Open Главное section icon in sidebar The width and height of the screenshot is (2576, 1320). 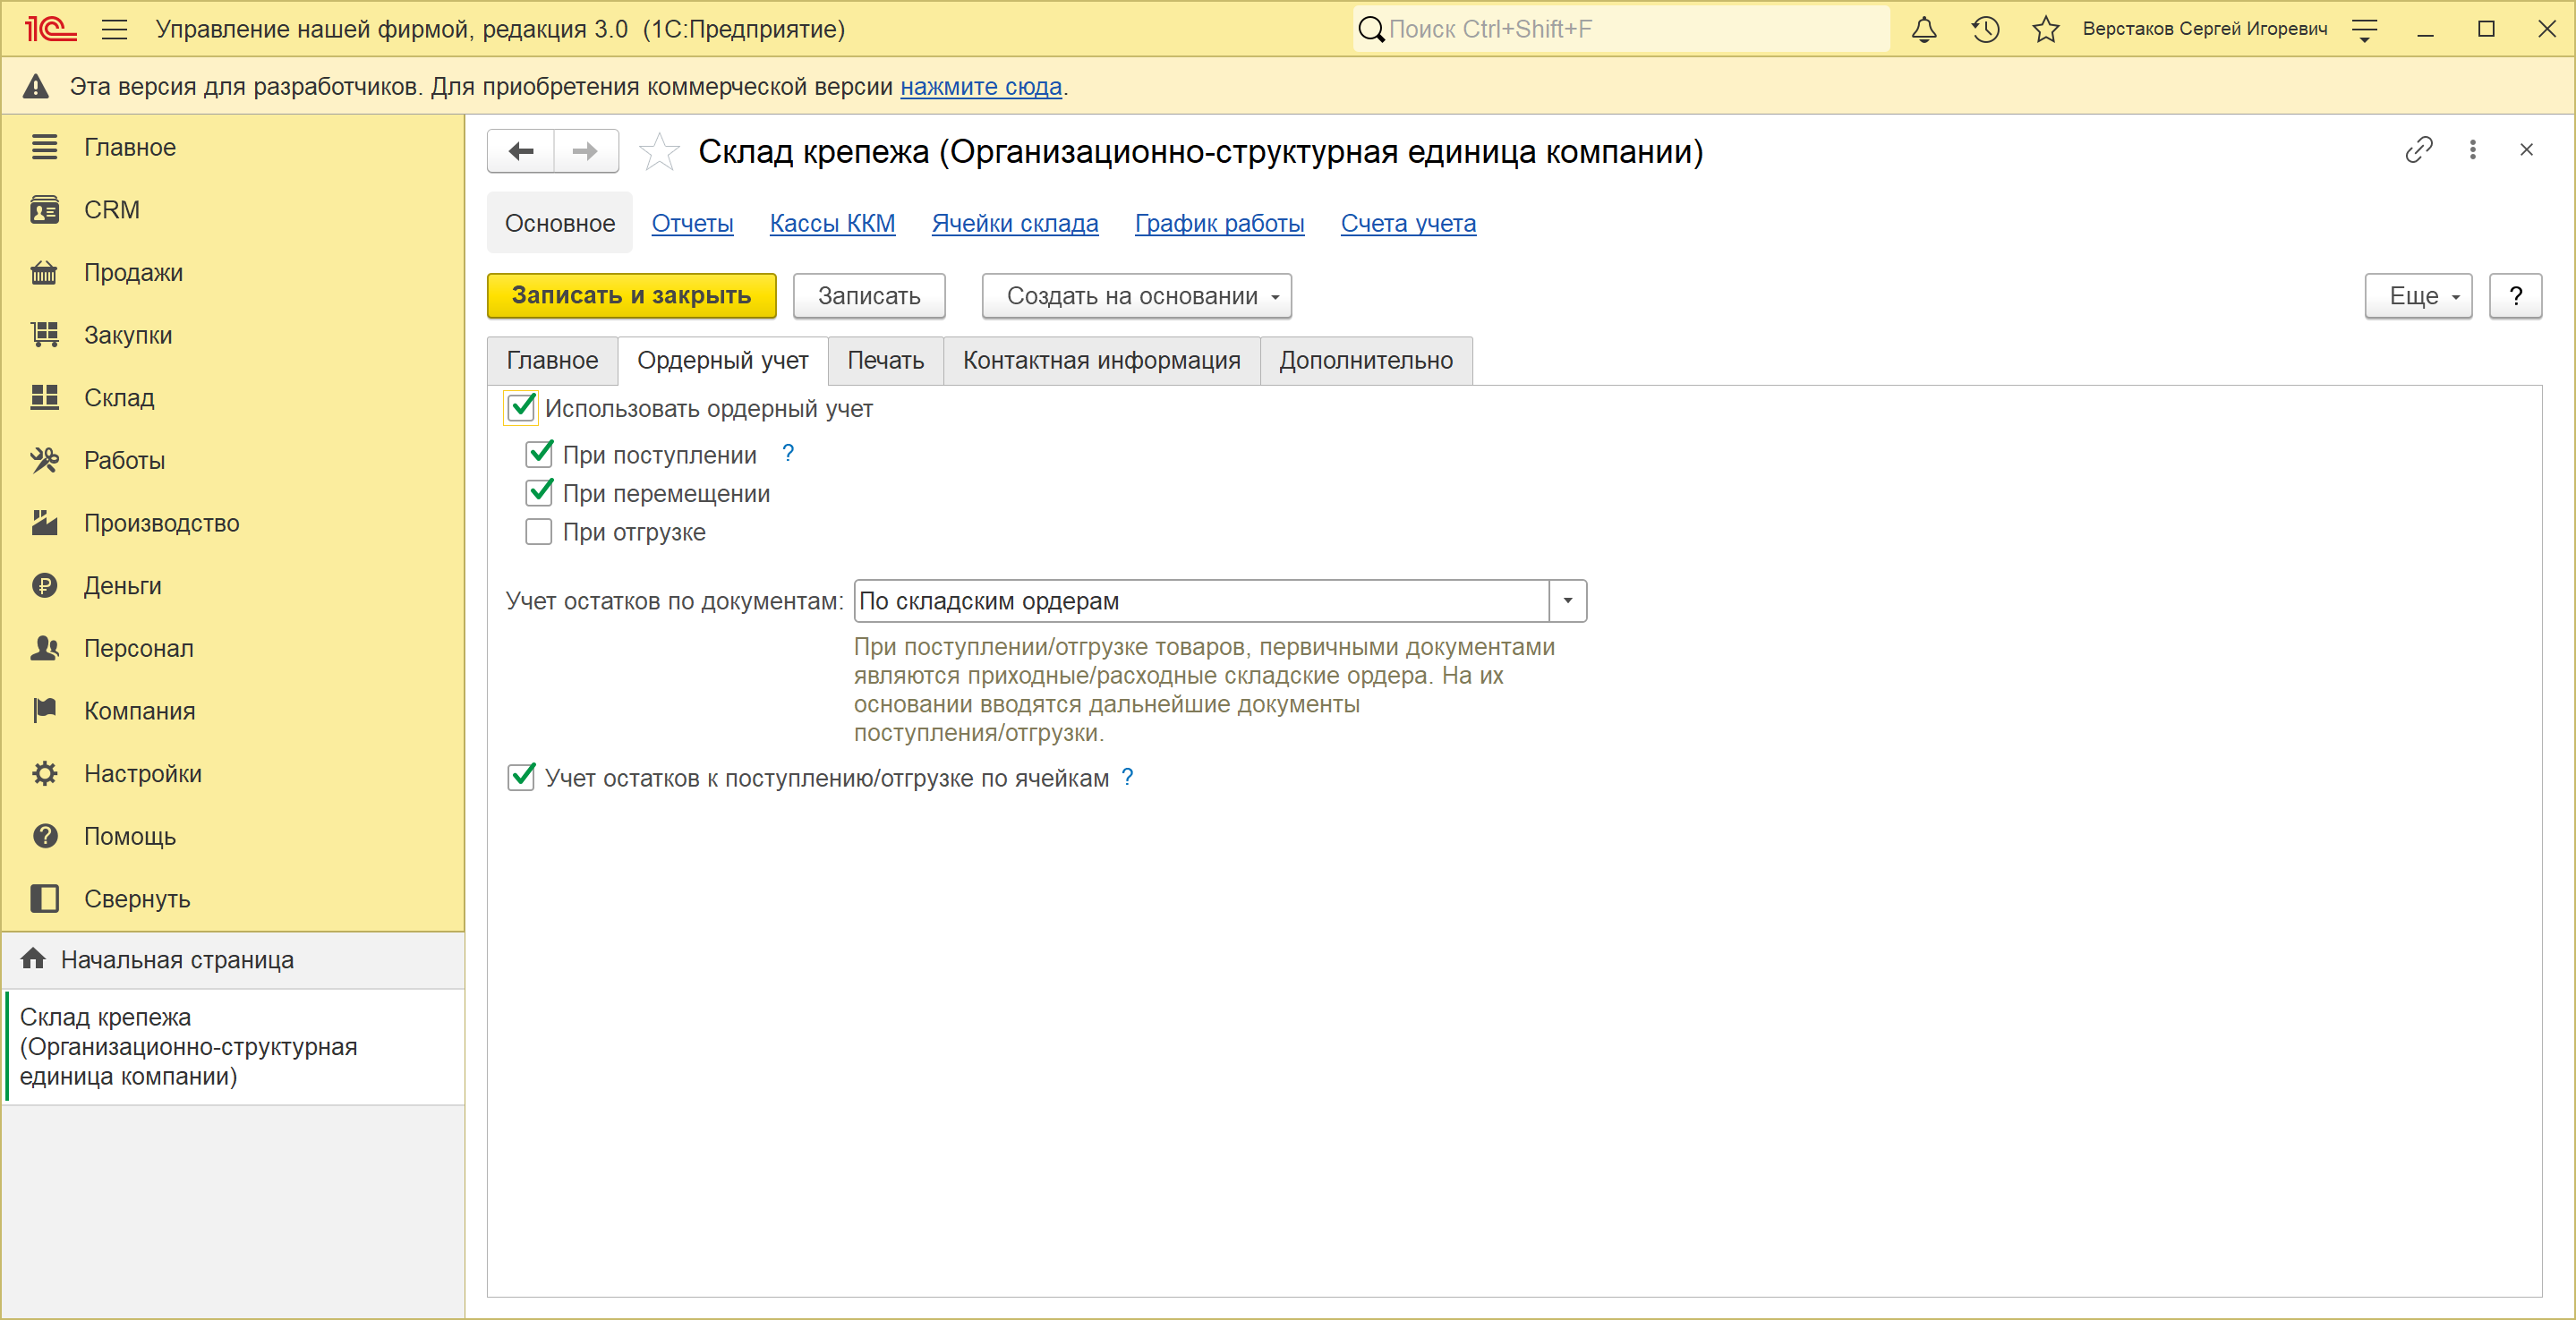coord(44,147)
